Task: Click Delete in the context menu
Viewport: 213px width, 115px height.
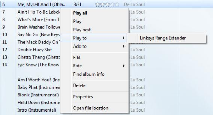Action: pyautogui.click(x=79, y=85)
